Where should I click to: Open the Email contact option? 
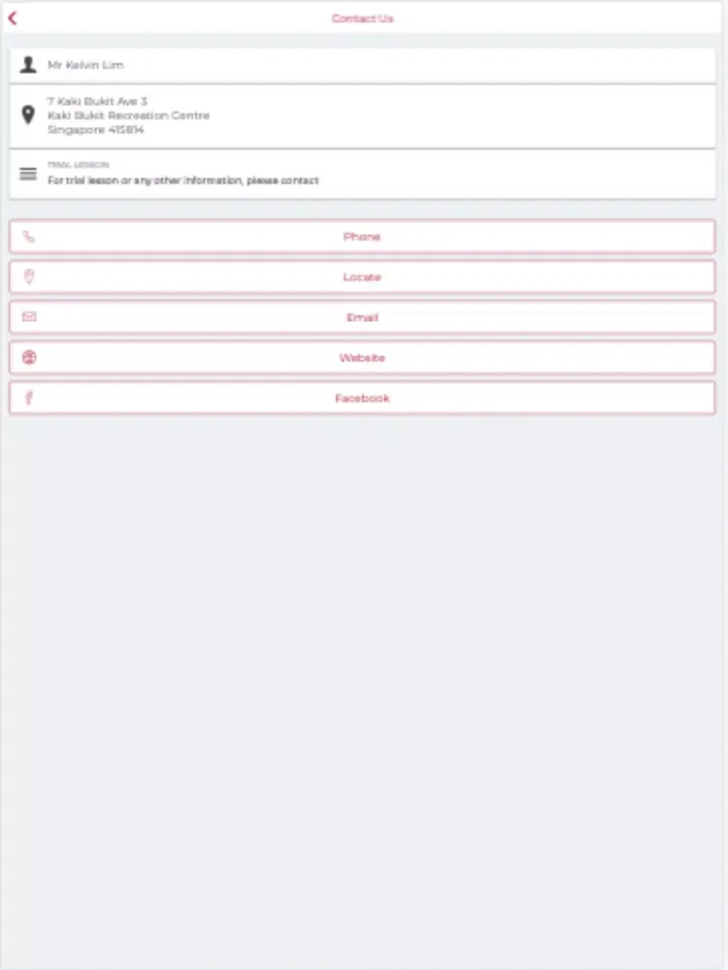click(x=362, y=316)
